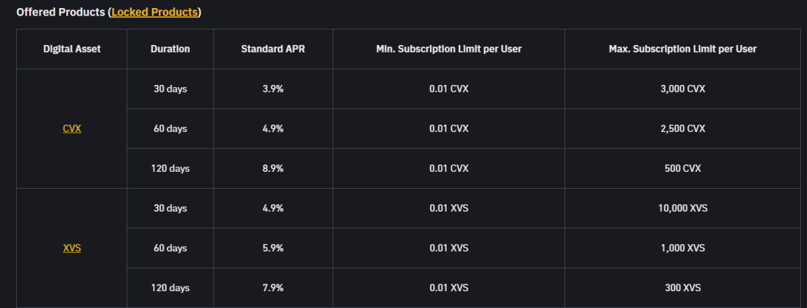Click the Standard APR column header
Image resolution: width=807 pixels, height=308 pixels.
tap(273, 49)
